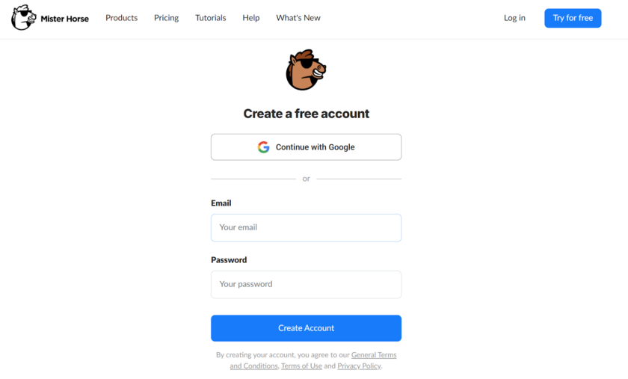Open the Terms of Use link

click(x=301, y=366)
